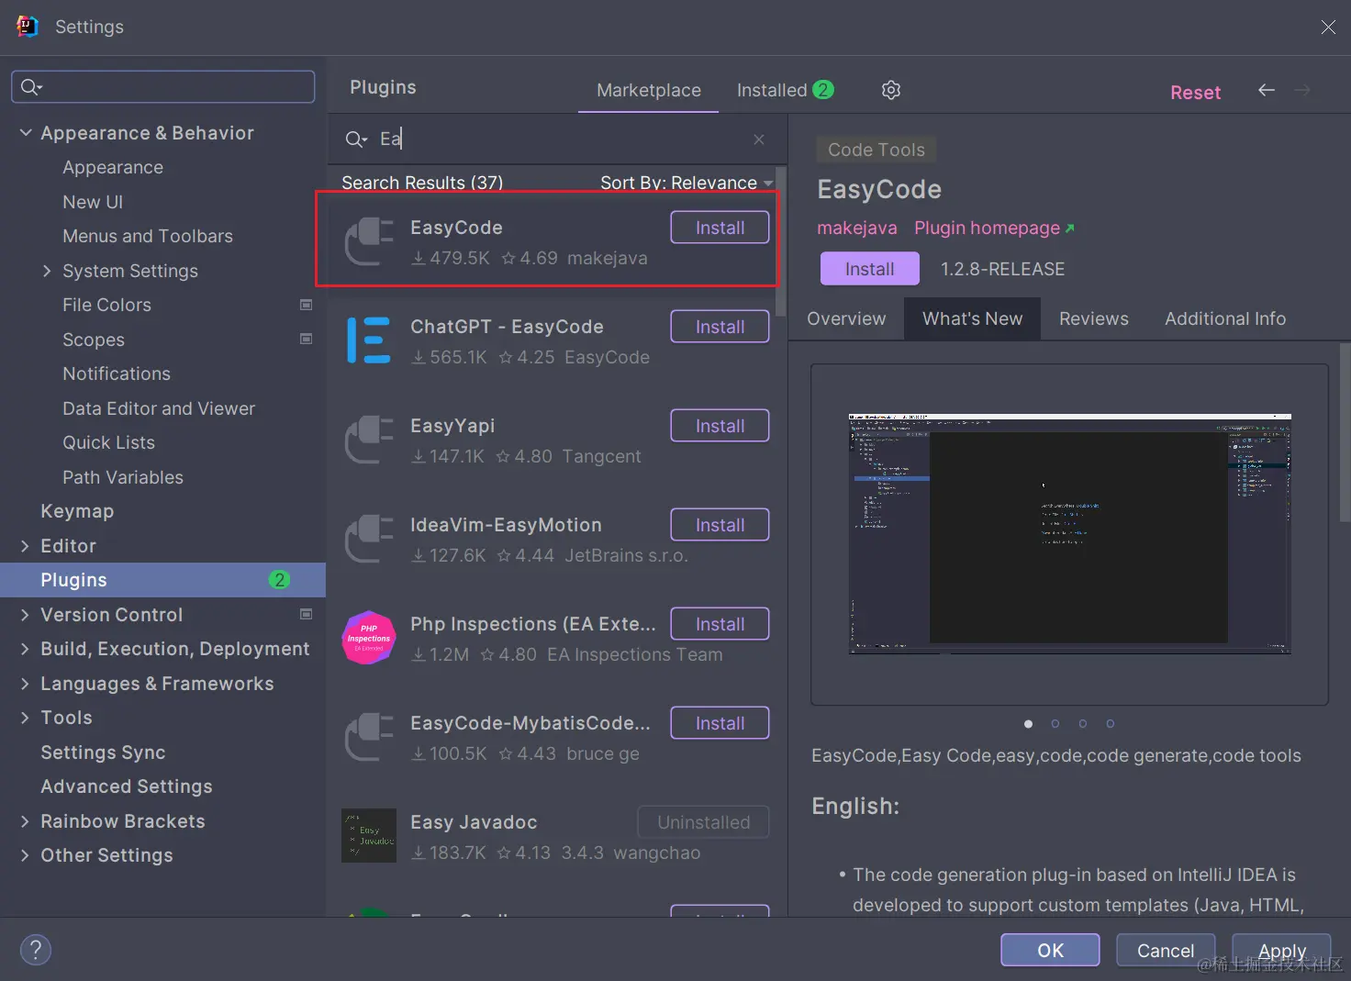Image resolution: width=1351 pixels, height=981 pixels.
Task: Click the Apply button
Action: point(1281,950)
